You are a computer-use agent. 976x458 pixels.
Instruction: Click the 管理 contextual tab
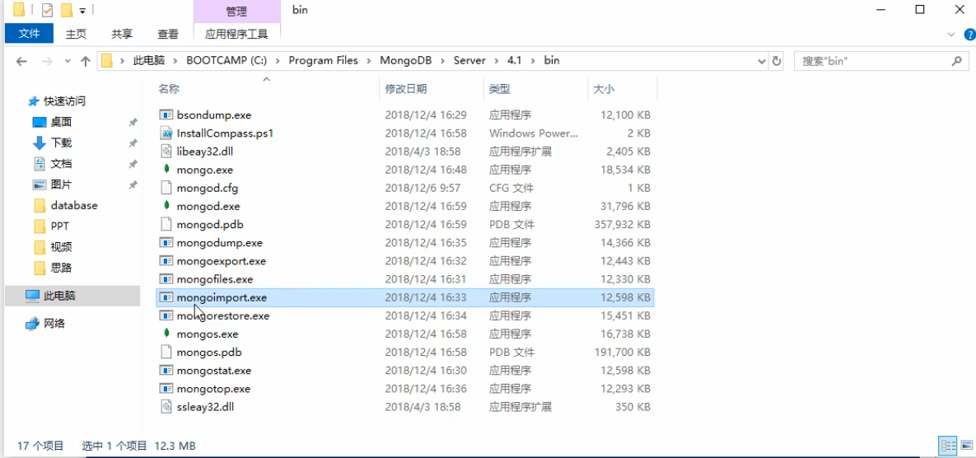[236, 12]
